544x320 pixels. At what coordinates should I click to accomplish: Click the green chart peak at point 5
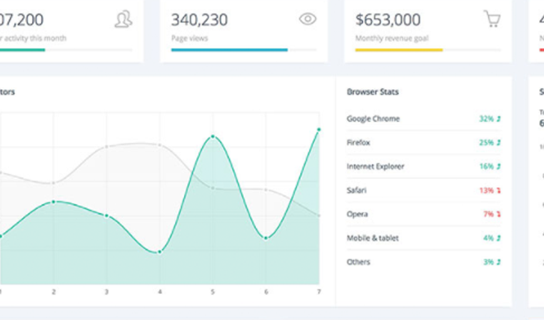[213, 136]
